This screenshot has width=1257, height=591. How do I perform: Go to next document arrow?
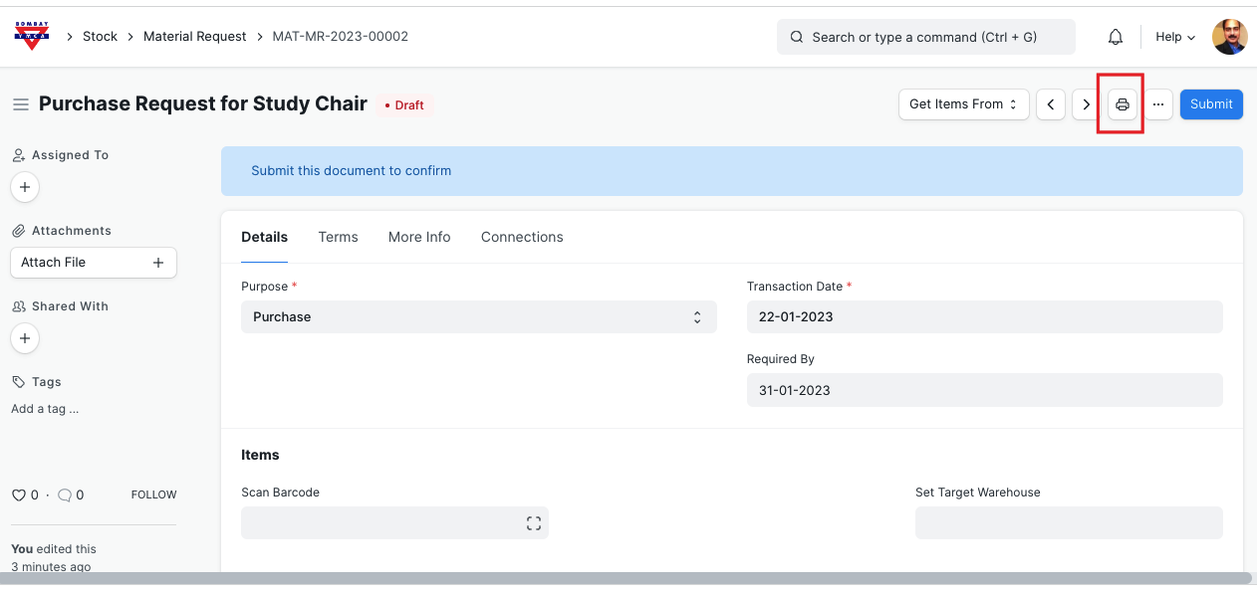coord(1086,104)
